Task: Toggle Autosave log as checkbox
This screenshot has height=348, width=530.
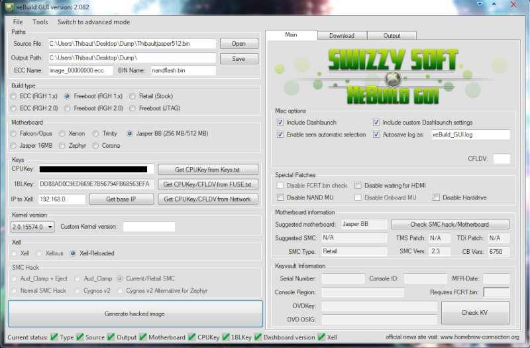Action: tap(376, 135)
